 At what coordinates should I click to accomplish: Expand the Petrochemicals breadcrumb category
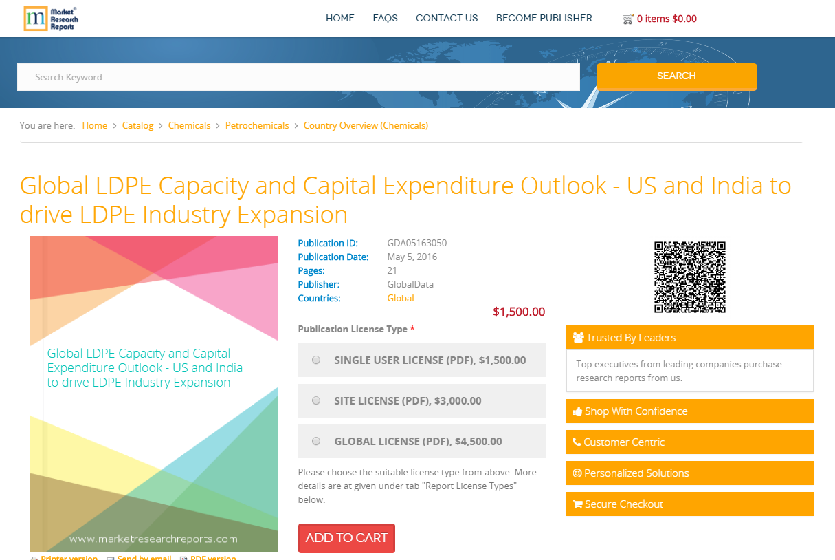257,125
